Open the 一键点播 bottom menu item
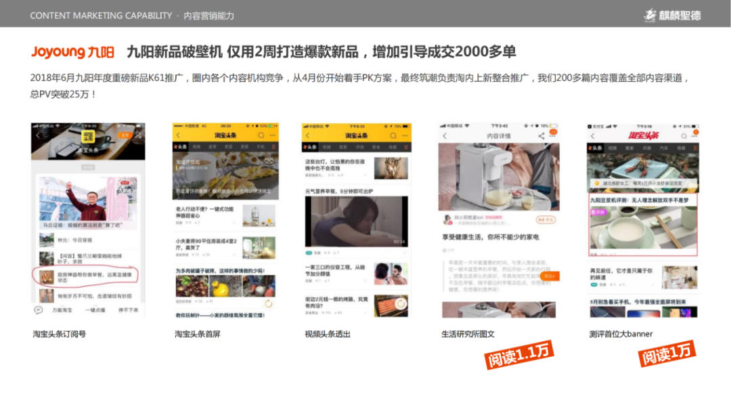Screen dimensions: 731x411 (x=95, y=310)
